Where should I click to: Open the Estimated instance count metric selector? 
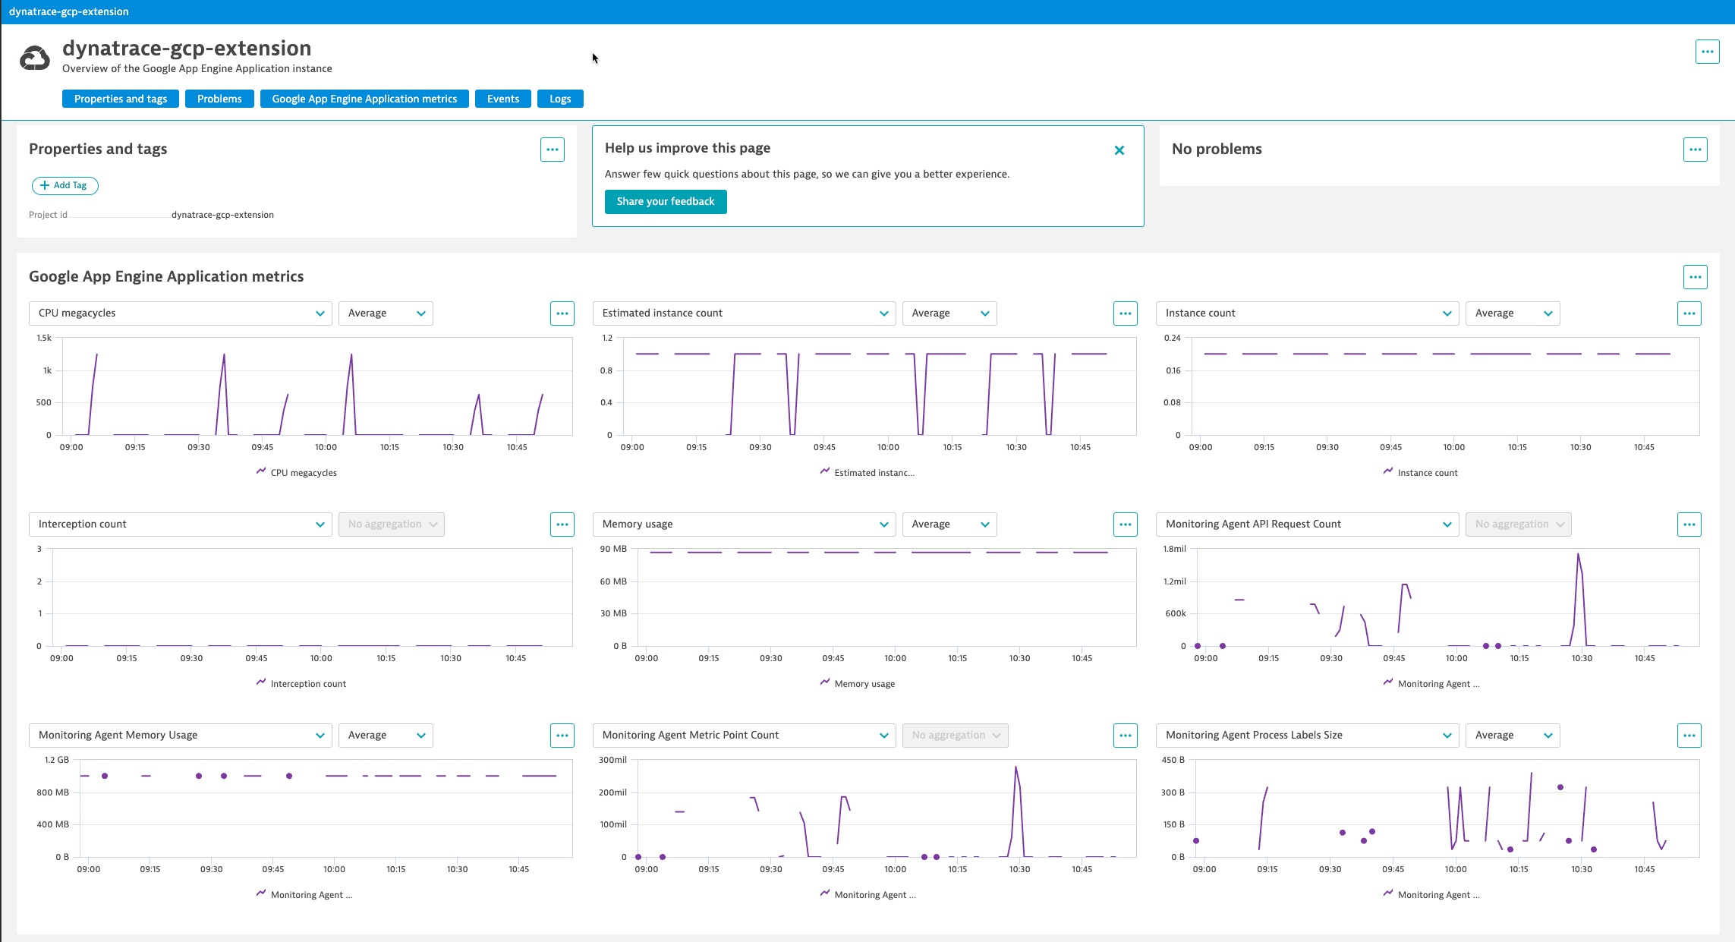pos(744,313)
